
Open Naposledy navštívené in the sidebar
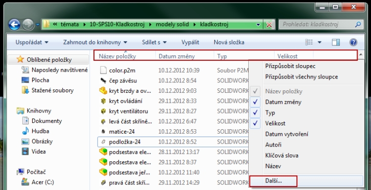[54, 70]
